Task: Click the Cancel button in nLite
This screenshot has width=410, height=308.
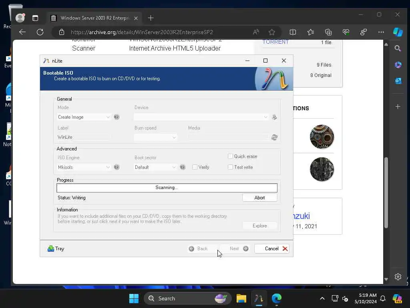Action: pyautogui.click(x=272, y=249)
